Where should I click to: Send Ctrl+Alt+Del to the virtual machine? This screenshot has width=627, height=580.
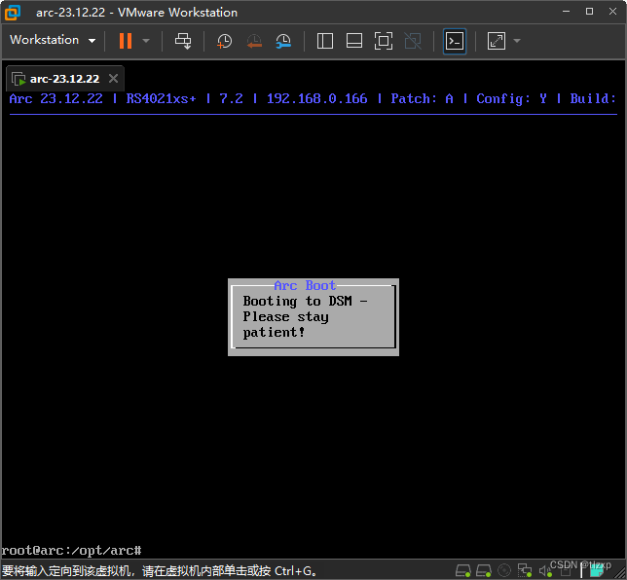183,41
